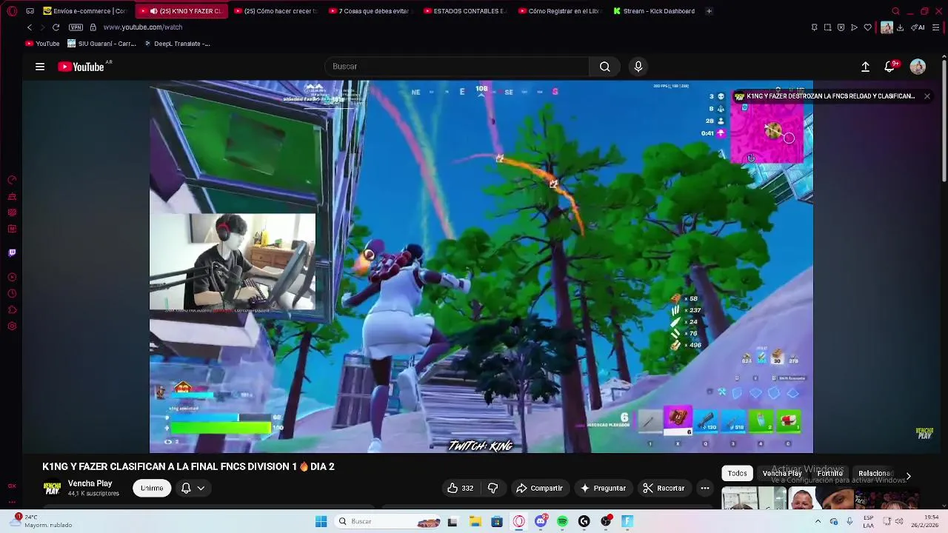Screen dimensions: 948x533
Task: Go to the YouTube home logo
Action: pyautogui.click(x=81, y=67)
